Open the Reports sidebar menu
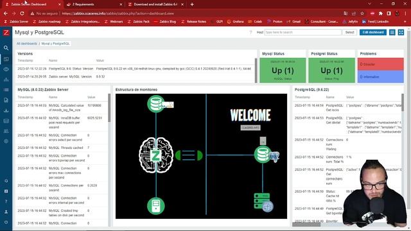The image size is (411, 231). pos(6,100)
